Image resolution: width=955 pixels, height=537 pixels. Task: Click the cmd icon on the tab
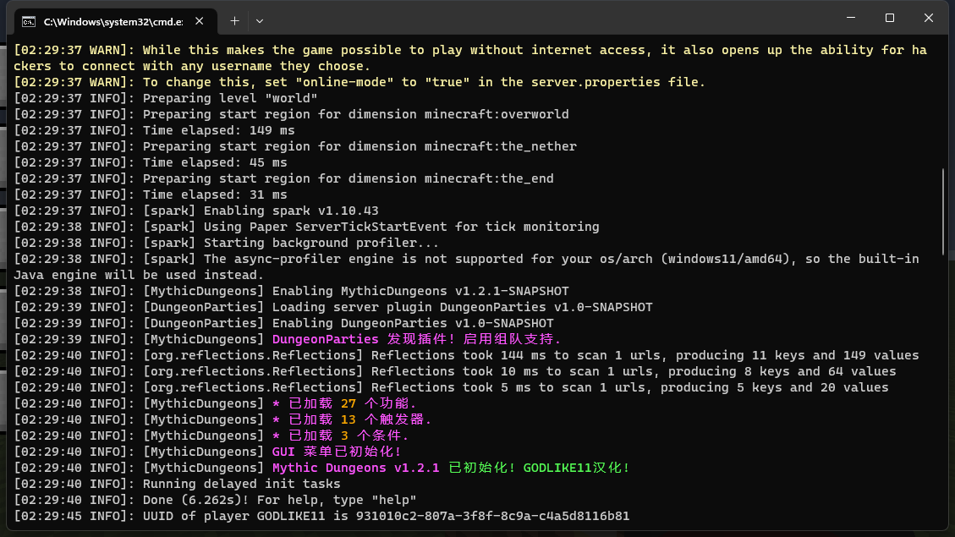(29, 20)
